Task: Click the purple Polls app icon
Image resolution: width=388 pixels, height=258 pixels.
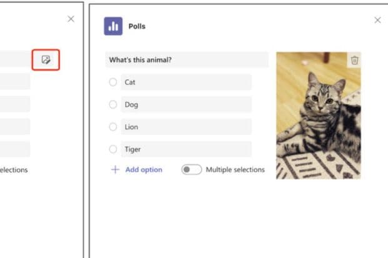Action: [x=113, y=26]
